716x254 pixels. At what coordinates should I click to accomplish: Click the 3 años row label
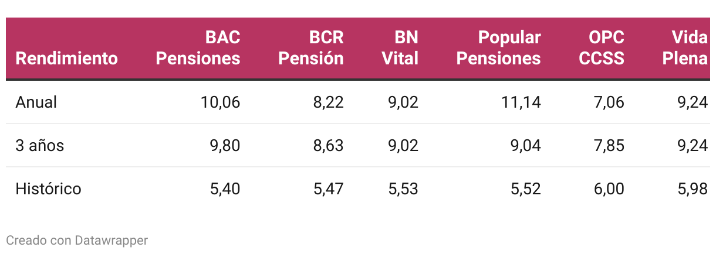pos(40,145)
